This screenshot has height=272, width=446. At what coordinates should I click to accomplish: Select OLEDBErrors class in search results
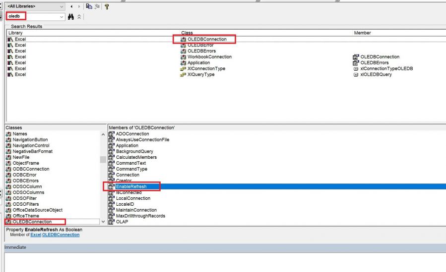click(x=201, y=51)
